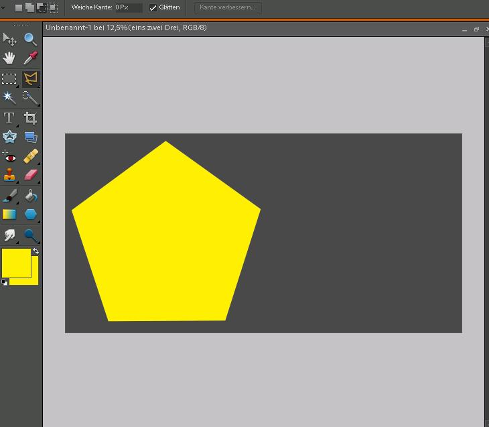The width and height of the screenshot is (489, 427).
Task: Click the Weiche Kante value field
Action: (128, 7)
